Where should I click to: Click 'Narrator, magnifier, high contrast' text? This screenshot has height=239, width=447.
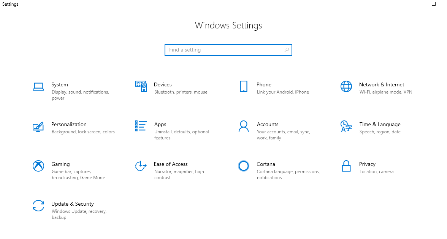[179, 175]
